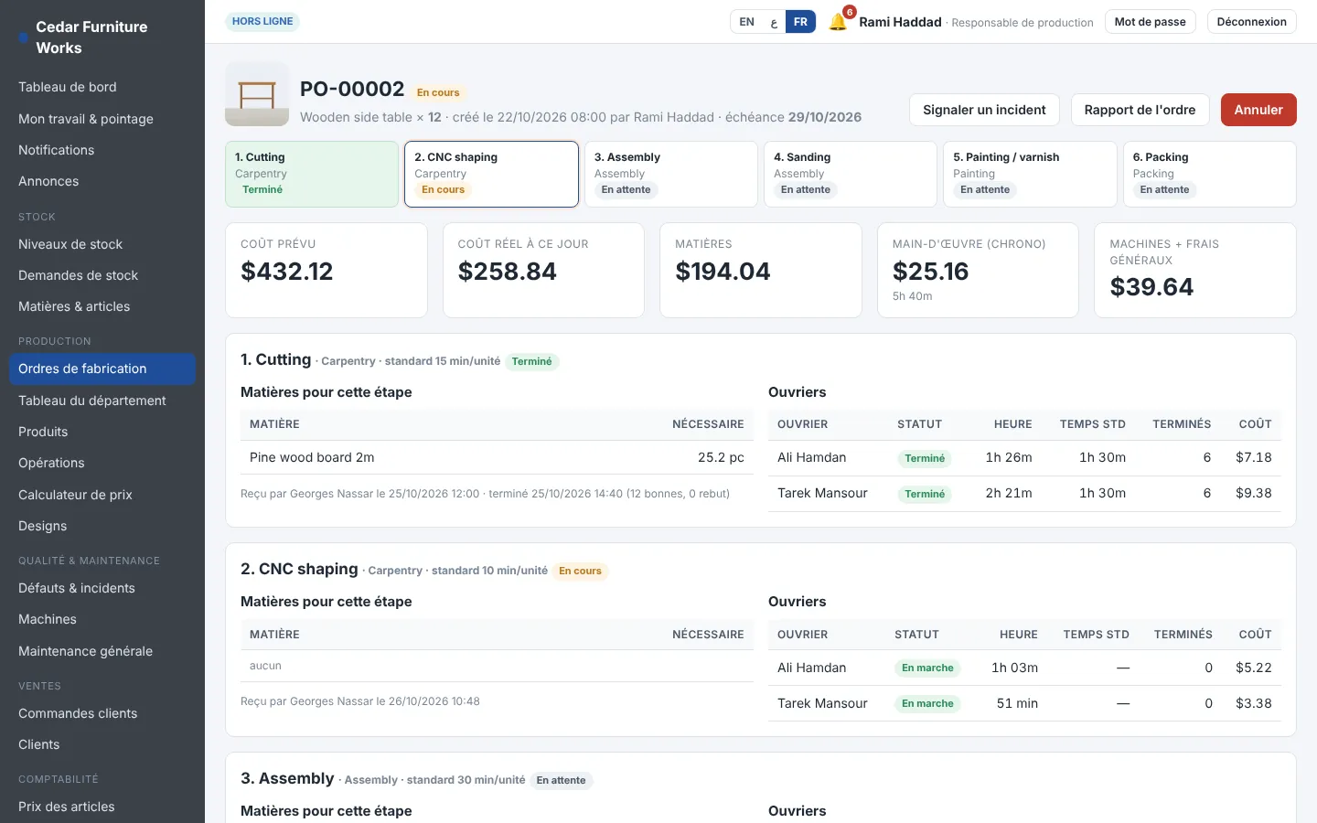Open Défauts & incidents
The image size is (1317, 823).
click(102, 588)
